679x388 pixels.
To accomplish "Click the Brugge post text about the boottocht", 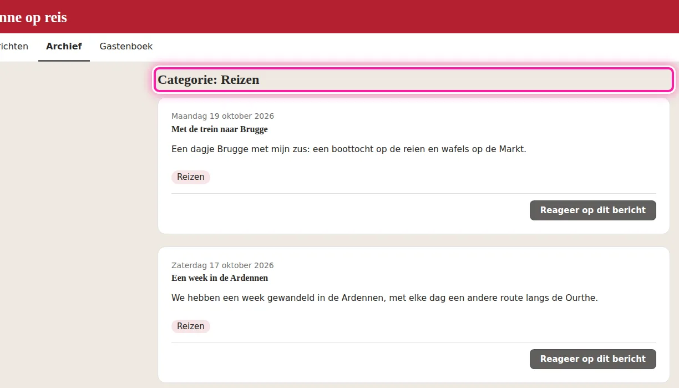I will click(x=349, y=149).
